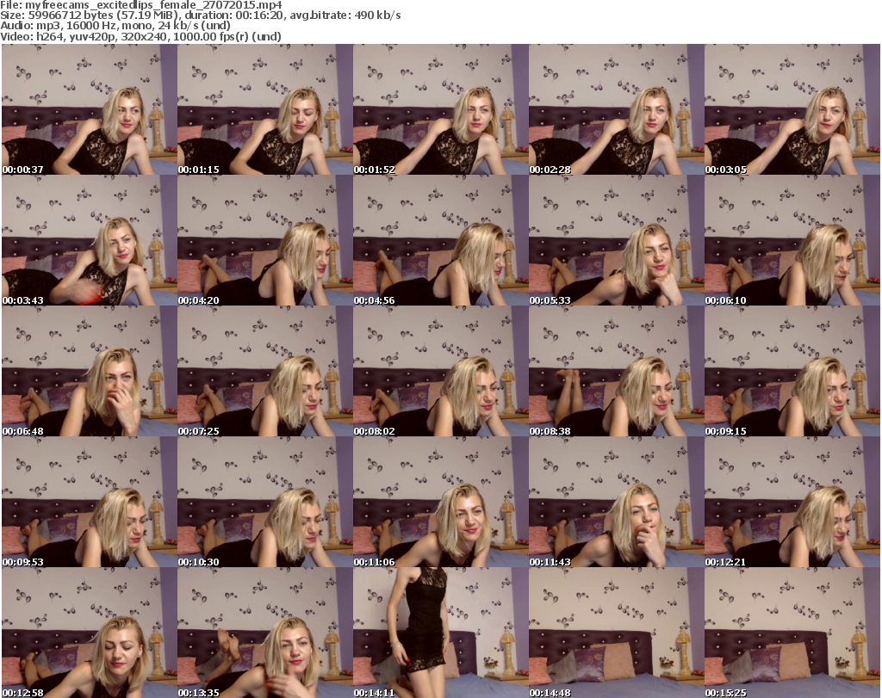Pick the 00:08:02 frame

click(x=440, y=371)
